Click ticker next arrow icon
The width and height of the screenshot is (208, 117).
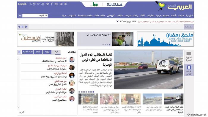[x=26, y=27]
